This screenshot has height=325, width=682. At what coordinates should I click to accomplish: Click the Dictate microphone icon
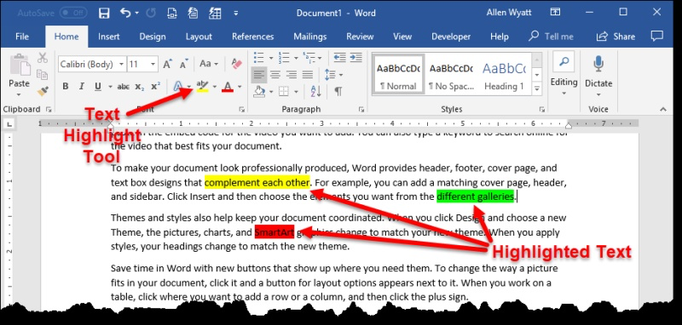point(598,64)
